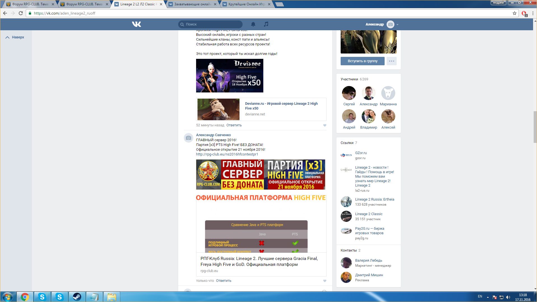Open contact Дмитрий Мишин
The image size is (537, 302).
pos(369,275)
